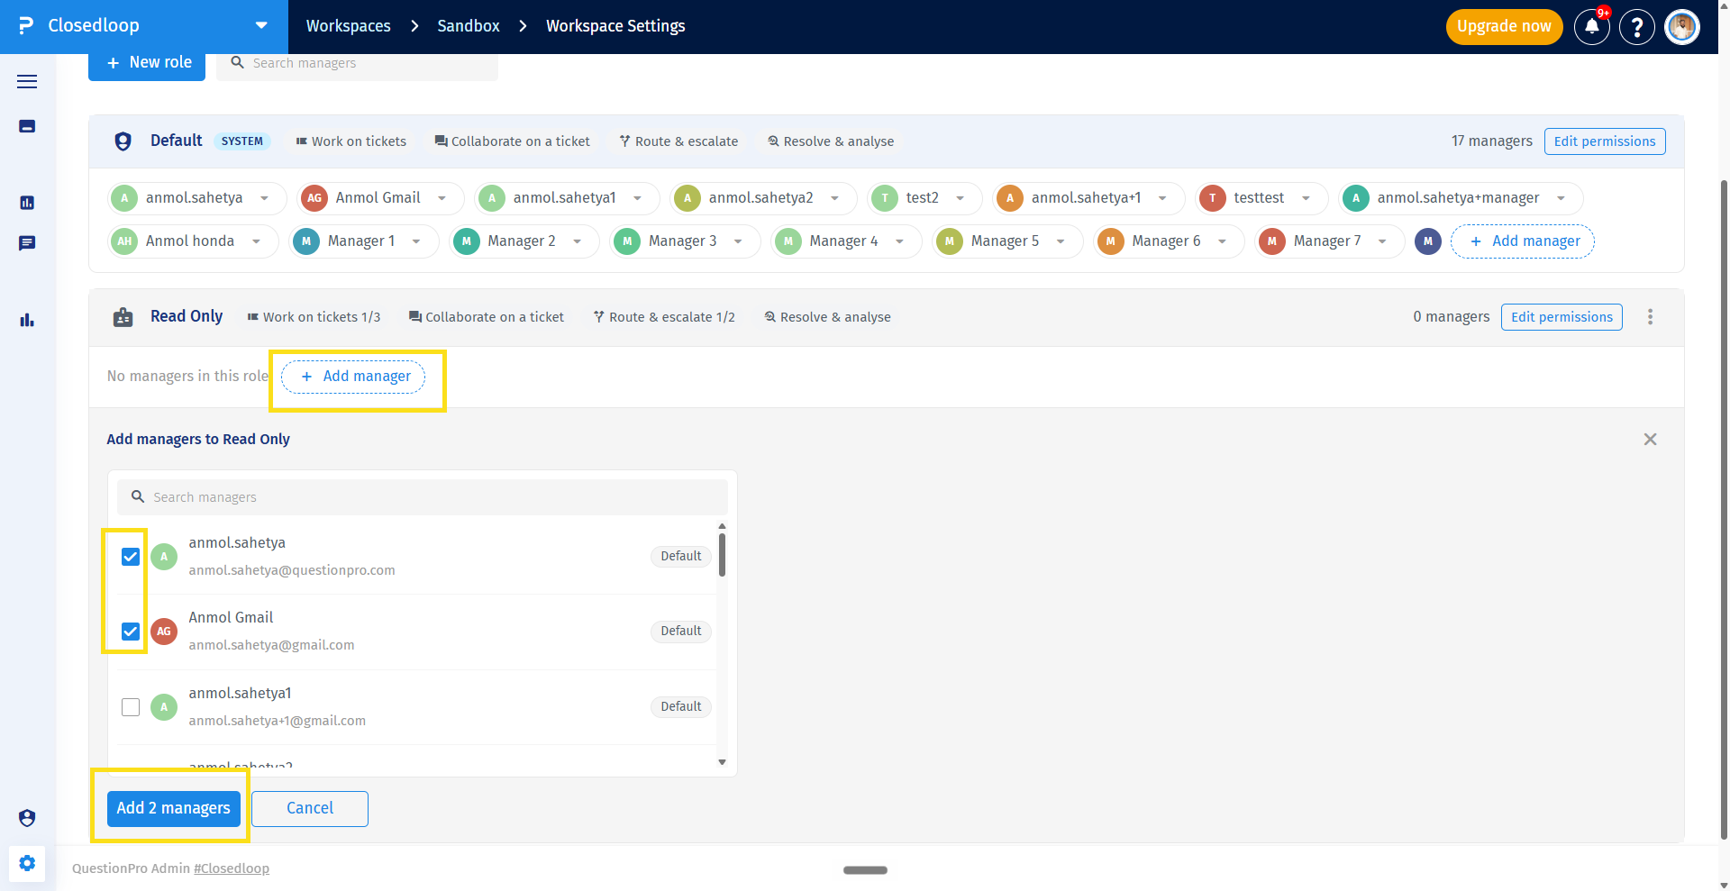Click the Upgrade now button
1730x891 pixels.
pyautogui.click(x=1505, y=26)
